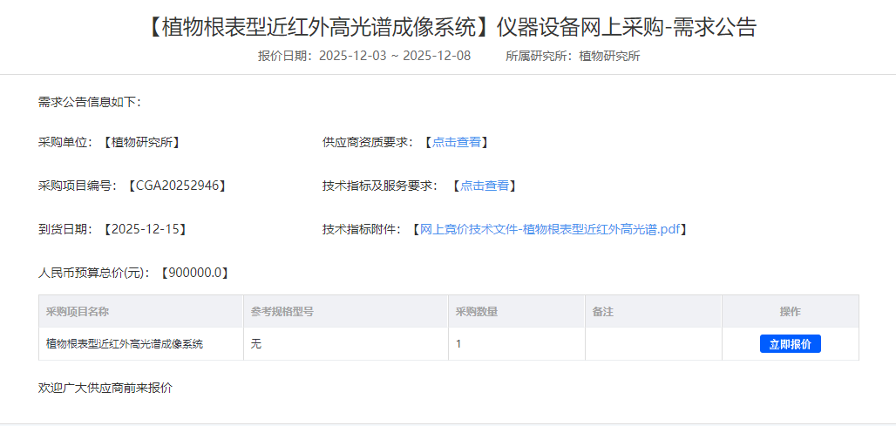Click the 参考规格型号 column header
Viewport: 896px width, 426px height.
(x=282, y=311)
